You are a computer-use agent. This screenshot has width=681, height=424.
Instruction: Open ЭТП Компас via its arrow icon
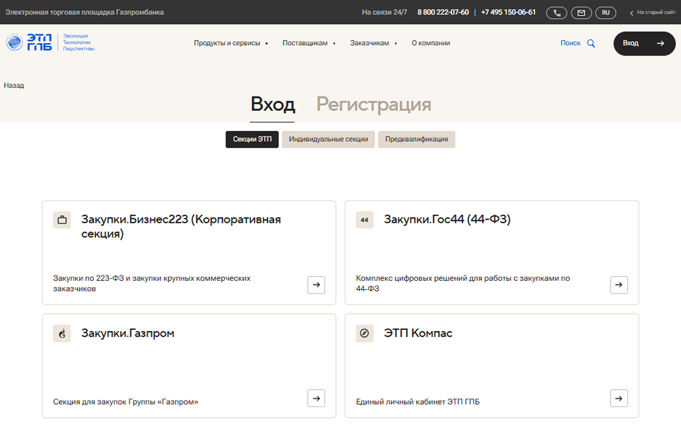pos(619,398)
